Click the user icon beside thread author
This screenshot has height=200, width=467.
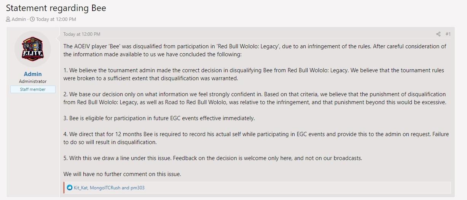(8, 19)
